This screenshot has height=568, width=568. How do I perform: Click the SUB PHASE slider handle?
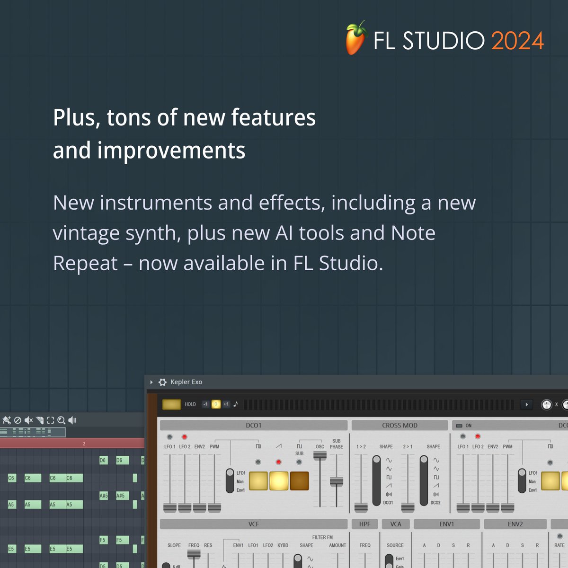pyautogui.click(x=337, y=482)
